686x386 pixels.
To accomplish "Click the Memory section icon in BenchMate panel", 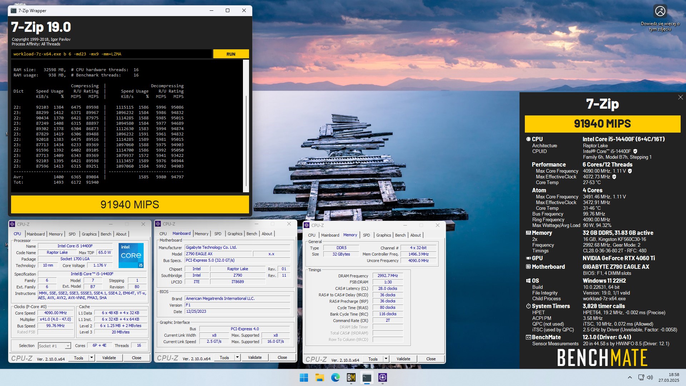I will [528, 233].
